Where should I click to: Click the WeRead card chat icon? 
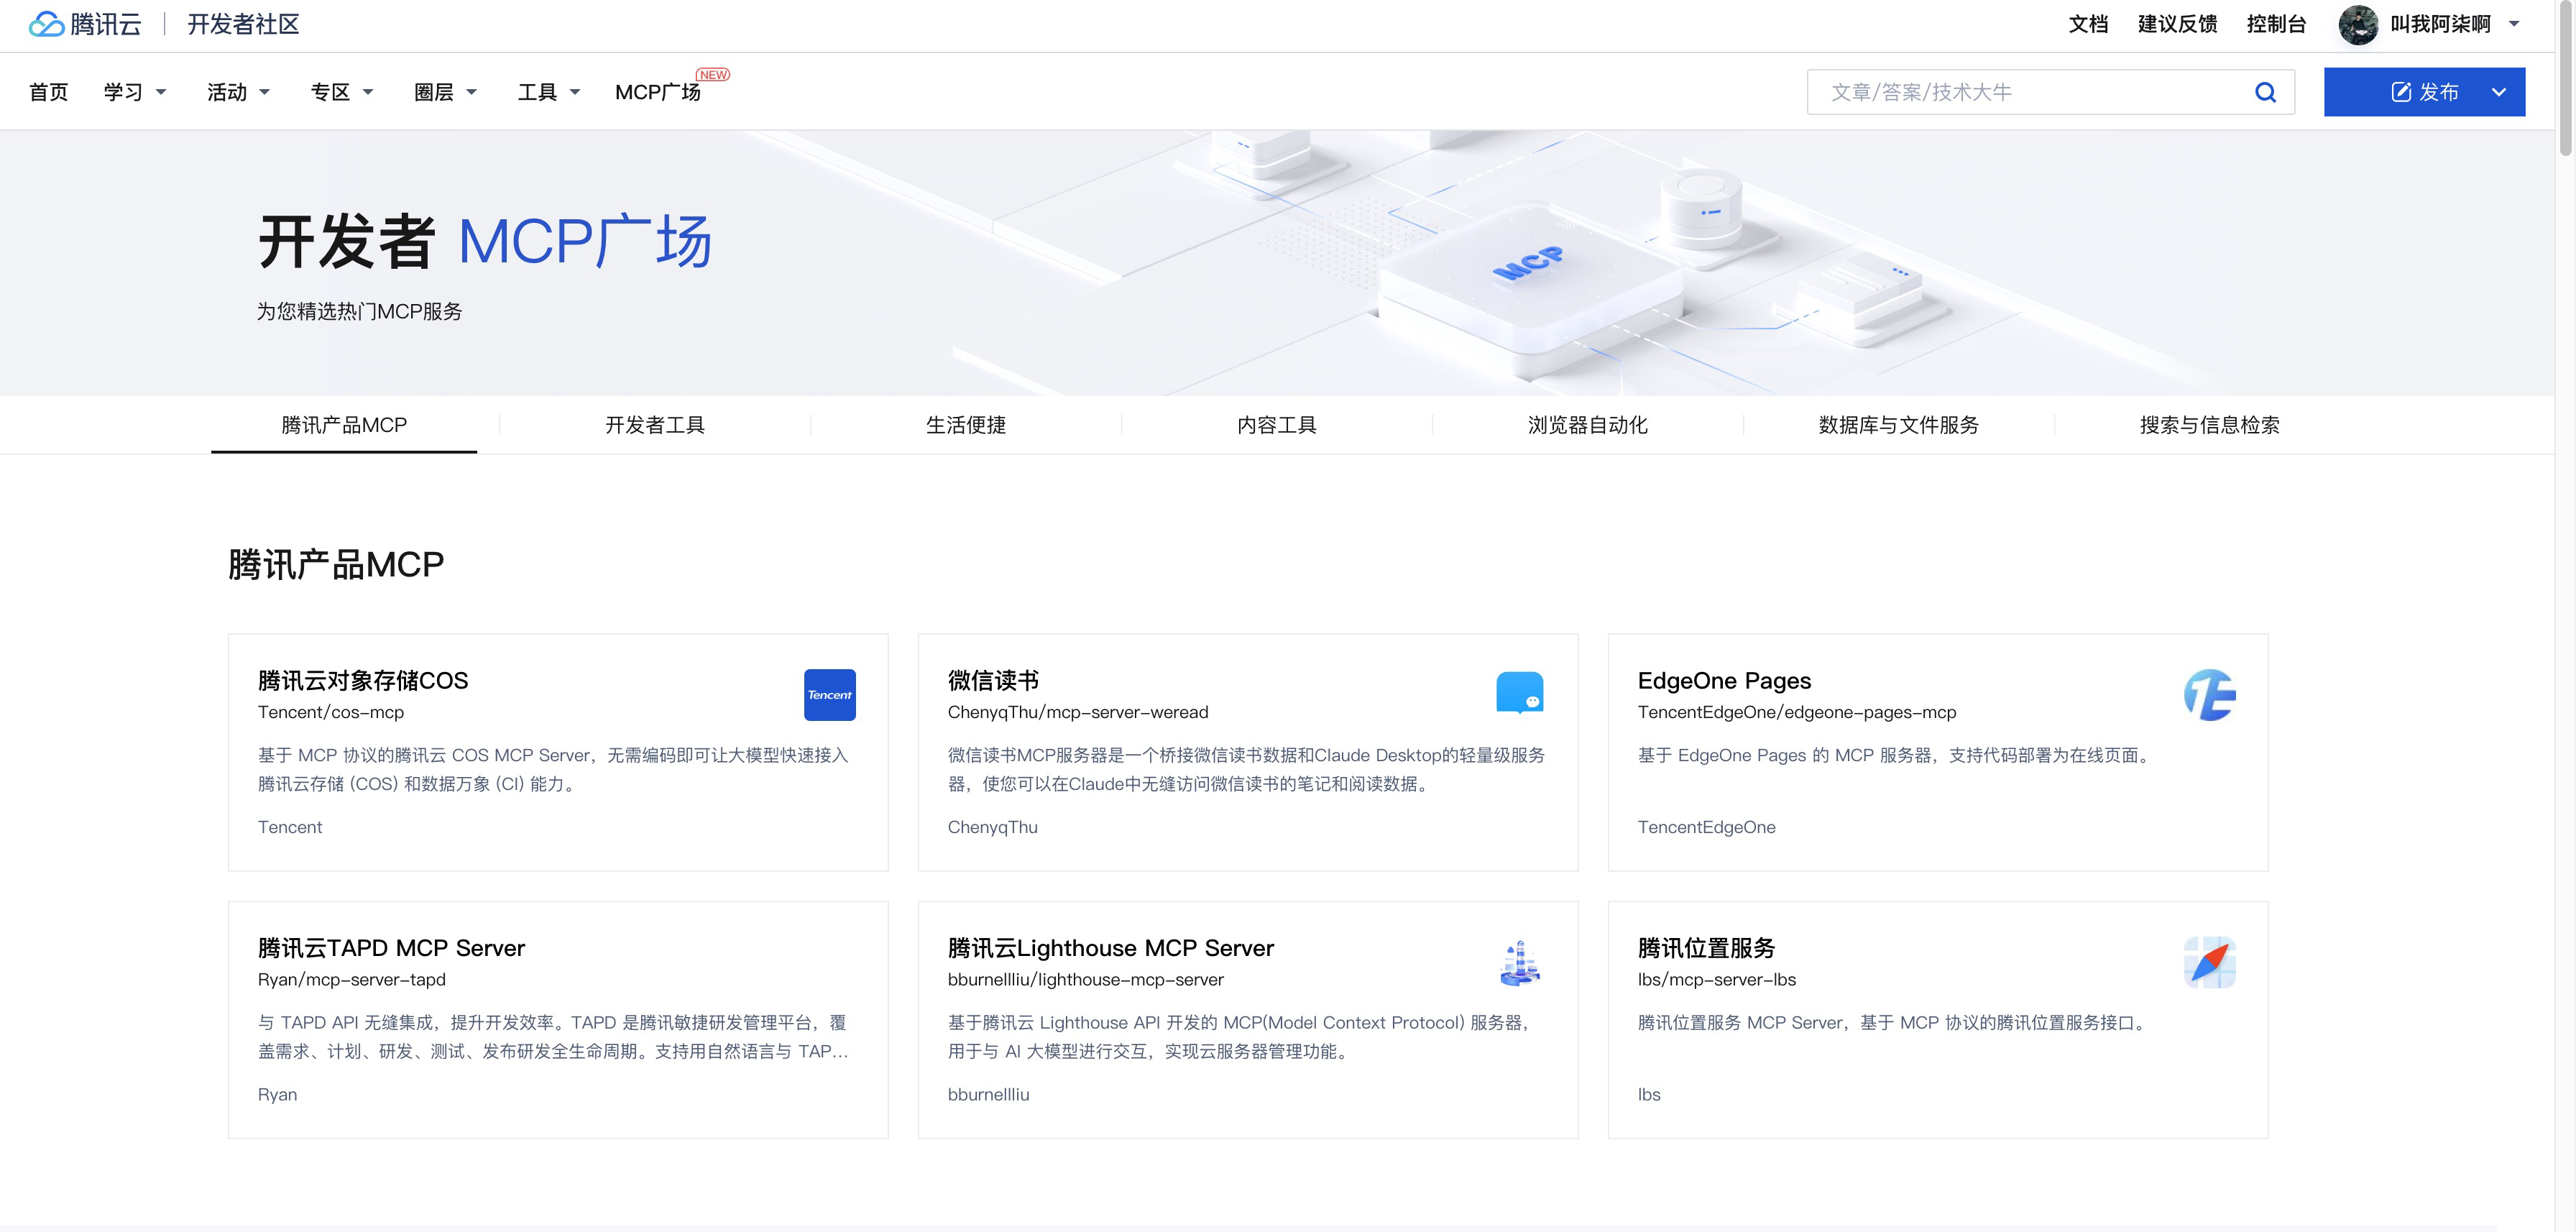[1519, 693]
